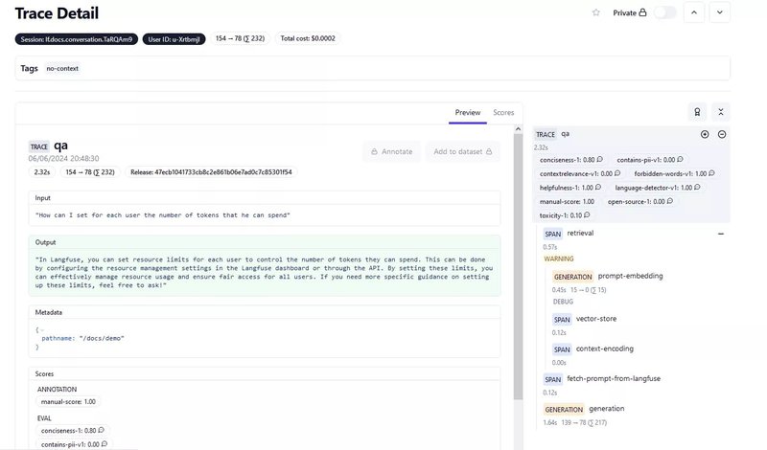Click the comment icon on EVAL conciseness-1 score
The height and width of the screenshot is (450, 767).
[x=101, y=431]
